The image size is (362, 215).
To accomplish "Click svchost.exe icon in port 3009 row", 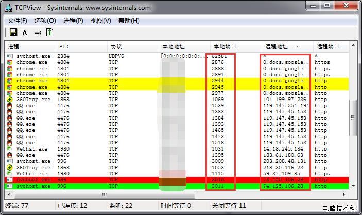I will pos(9,161).
